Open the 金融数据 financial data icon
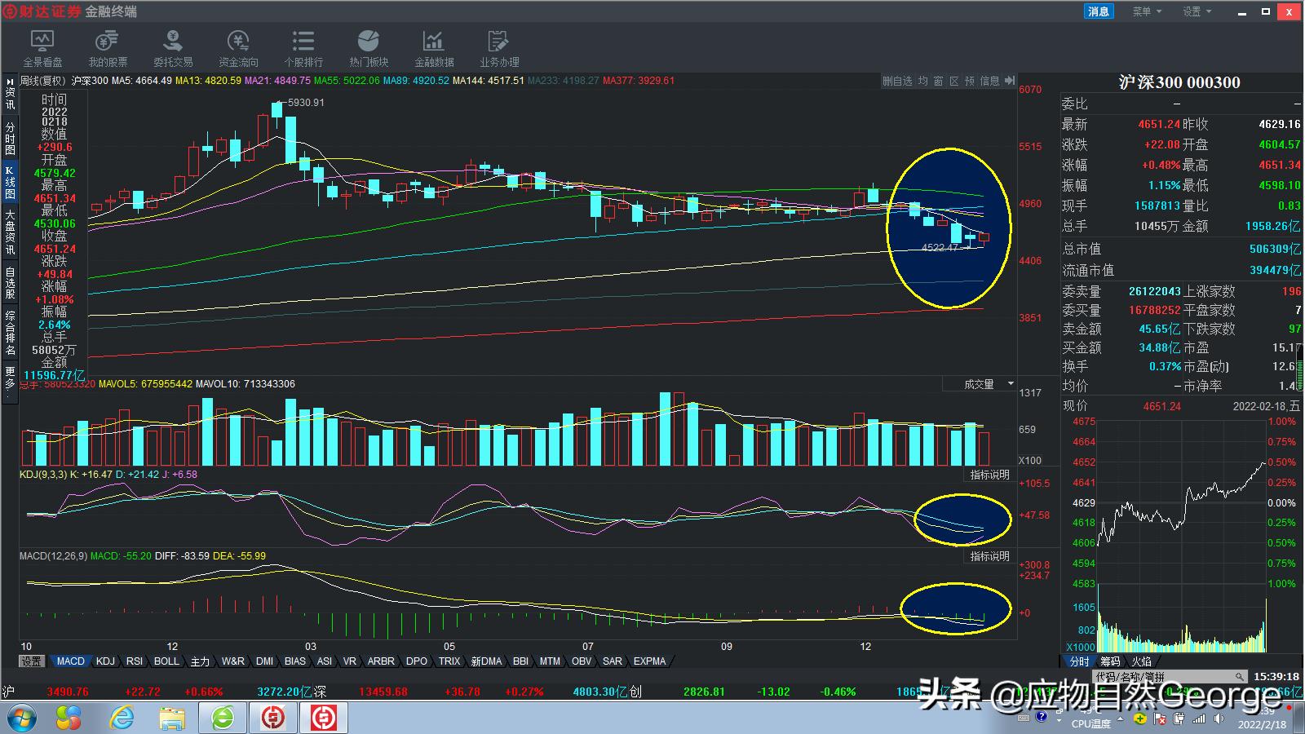The height and width of the screenshot is (734, 1305). (434, 48)
